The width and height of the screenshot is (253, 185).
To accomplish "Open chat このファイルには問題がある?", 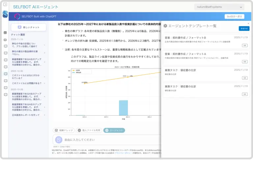I will tap(27, 83).
